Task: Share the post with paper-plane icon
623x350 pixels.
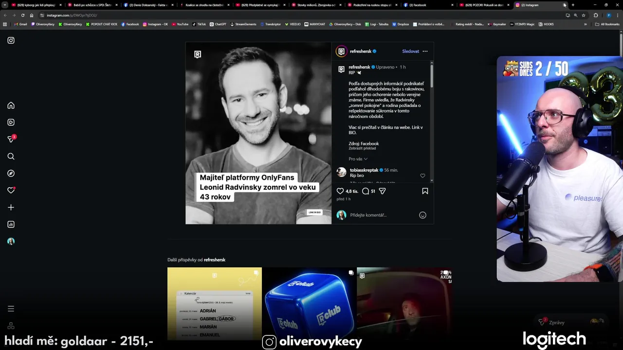Action: 382,191
